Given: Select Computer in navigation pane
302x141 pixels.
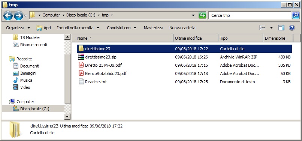Looking at the screenshot, I should point(25,102).
